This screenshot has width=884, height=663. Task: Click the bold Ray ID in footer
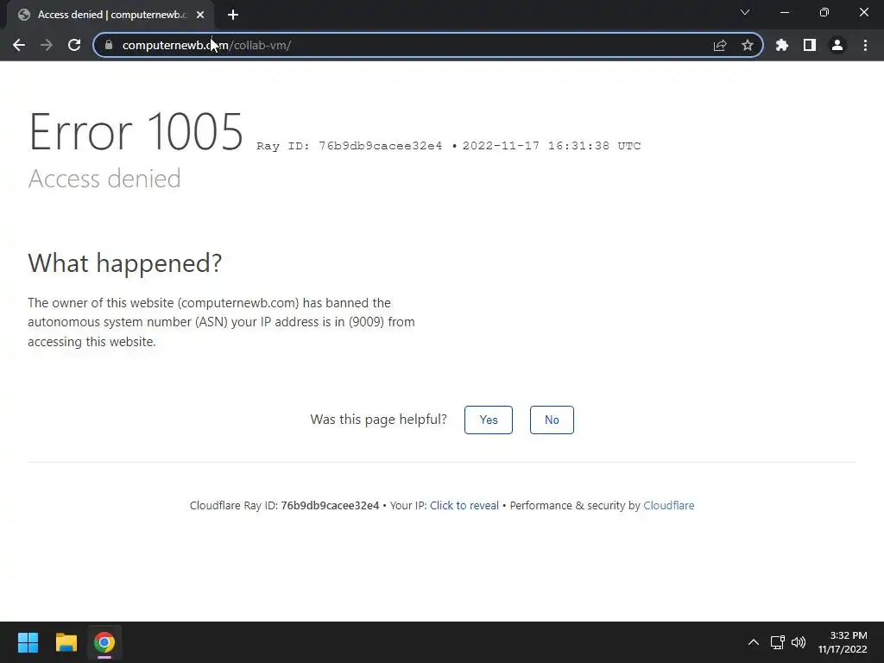(x=331, y=506)
